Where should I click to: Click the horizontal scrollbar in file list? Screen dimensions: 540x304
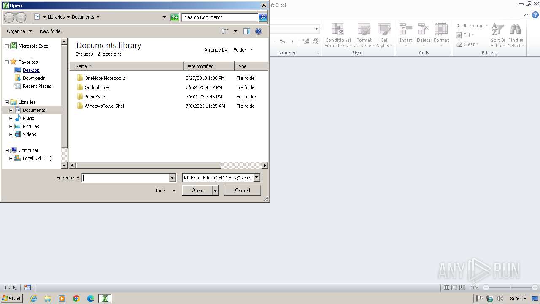(148, 166)
